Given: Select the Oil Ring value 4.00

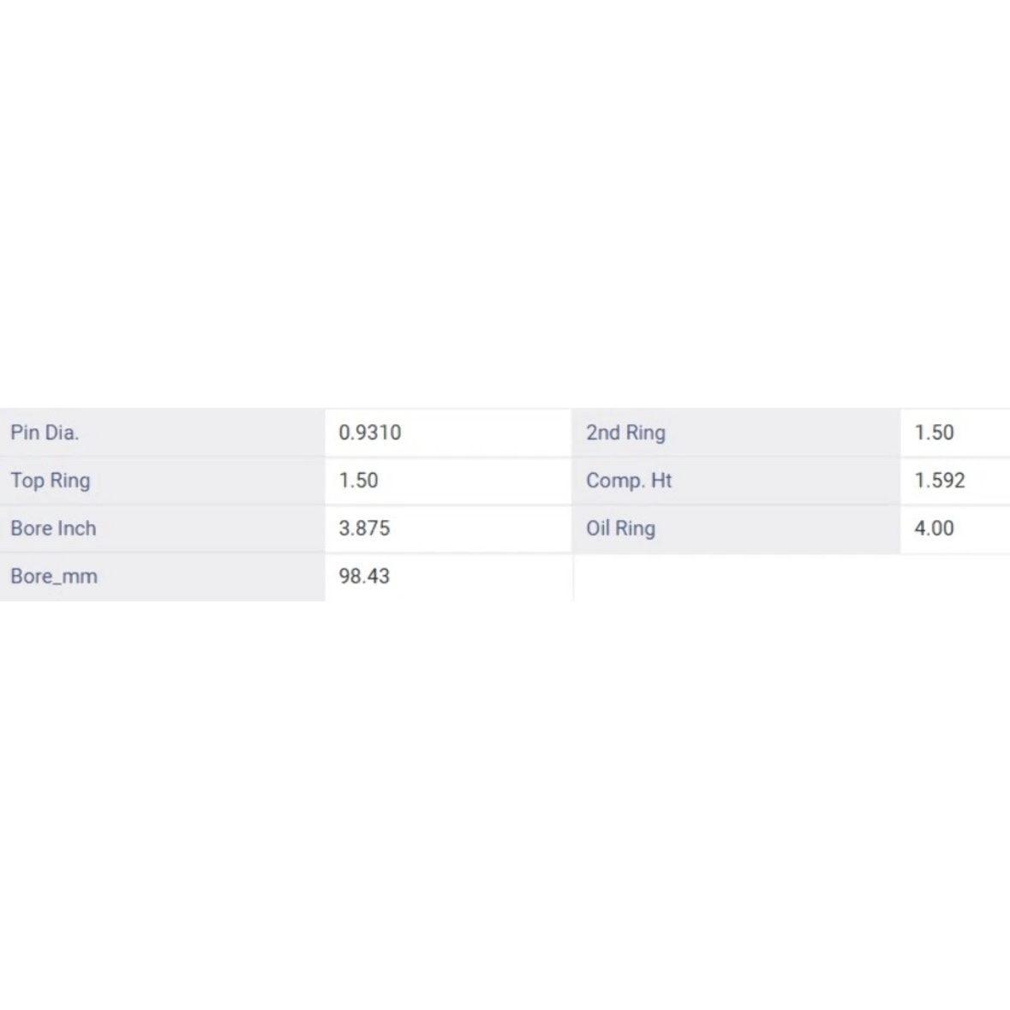Looking at the screenshot, I should coord(934,529).
